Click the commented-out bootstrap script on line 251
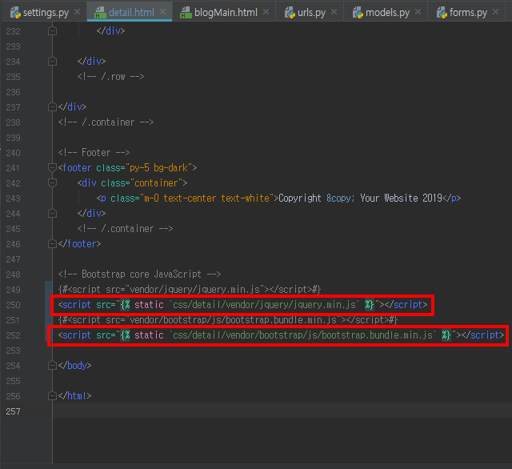The height and width of the screenshot is (469, 512). [x=227, y=320]
